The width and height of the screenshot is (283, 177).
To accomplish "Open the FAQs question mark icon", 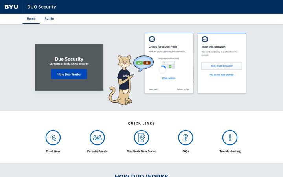I will click(186, 137).
